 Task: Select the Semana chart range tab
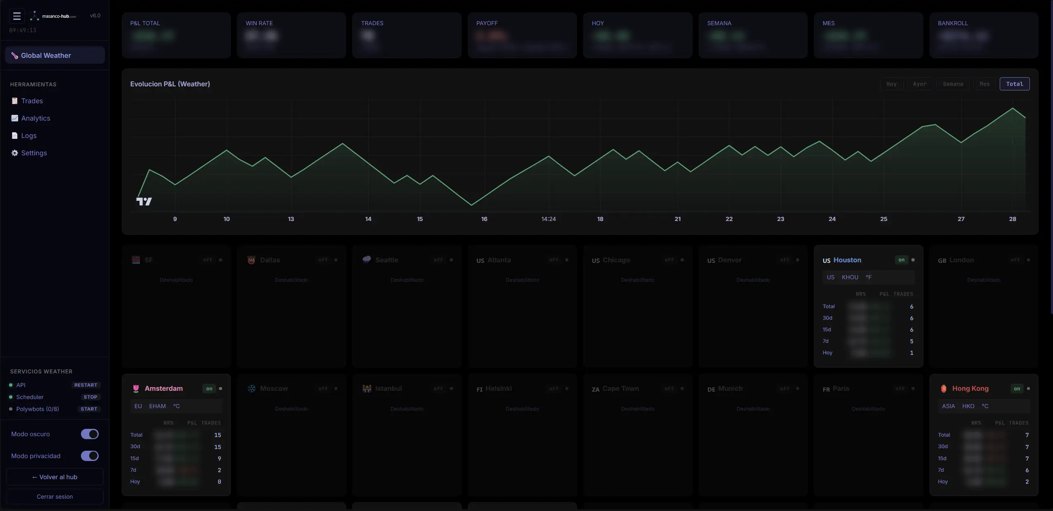(953, 84)
